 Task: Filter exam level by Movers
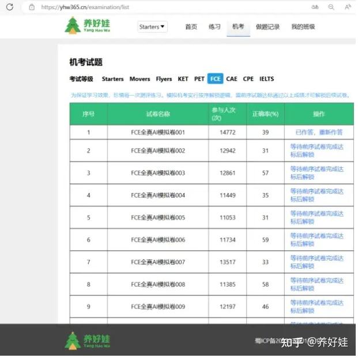140,79
